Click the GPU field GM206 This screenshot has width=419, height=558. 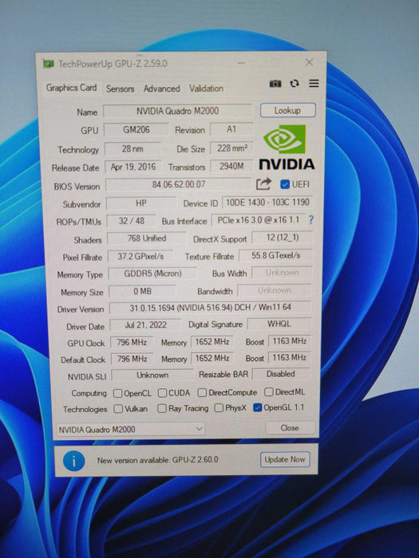coord(136,130)
